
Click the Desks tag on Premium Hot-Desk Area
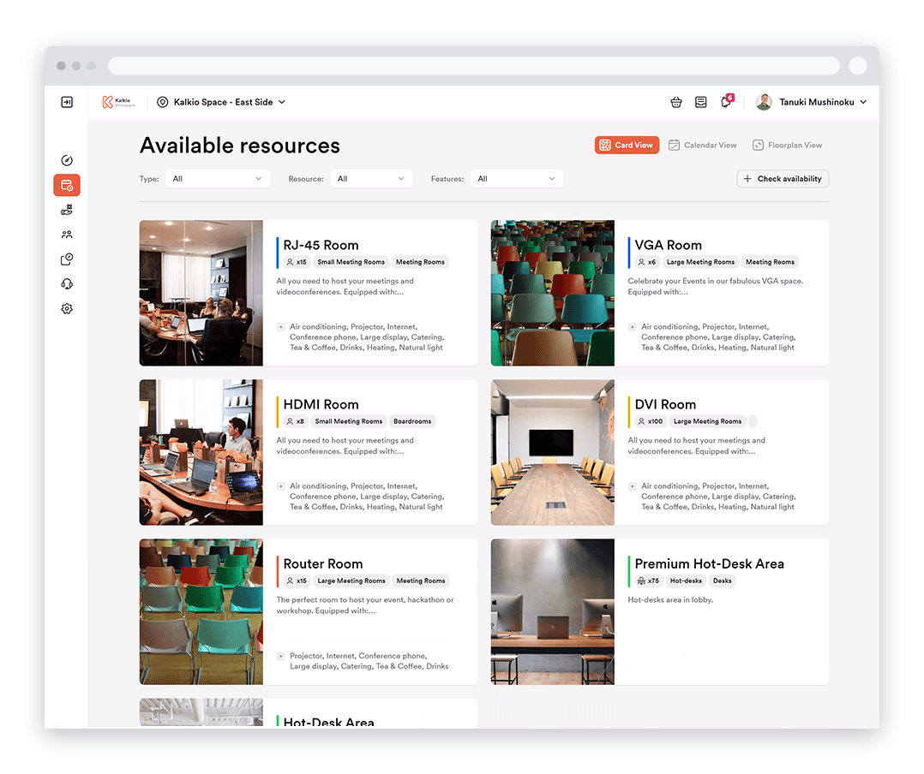tap(722, 581)
